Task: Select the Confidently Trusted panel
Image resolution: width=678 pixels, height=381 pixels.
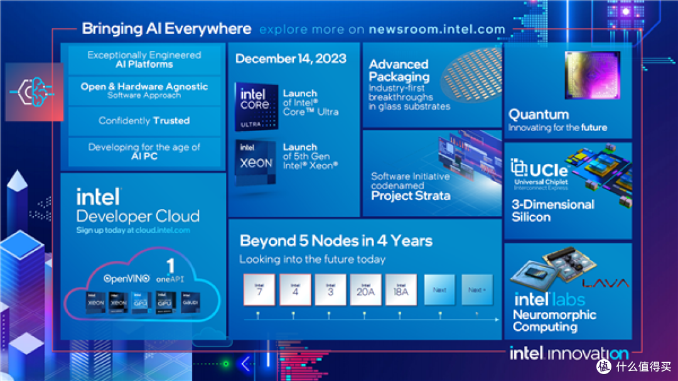Action: [144, 121]
